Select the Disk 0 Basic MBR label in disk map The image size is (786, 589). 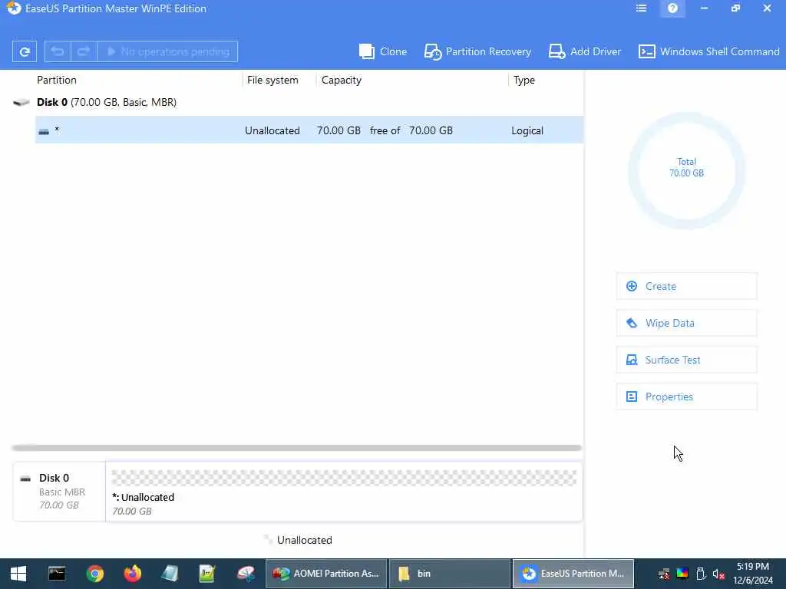coord(59,492)
